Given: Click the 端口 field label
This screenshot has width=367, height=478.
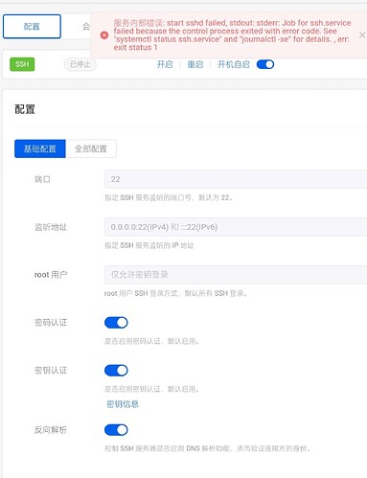Looking at the screenshot, I should coord(42,179).
